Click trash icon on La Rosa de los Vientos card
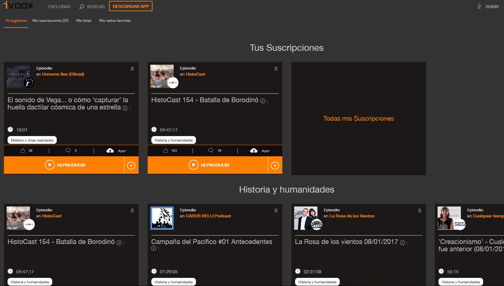 [x=420, y=210]
